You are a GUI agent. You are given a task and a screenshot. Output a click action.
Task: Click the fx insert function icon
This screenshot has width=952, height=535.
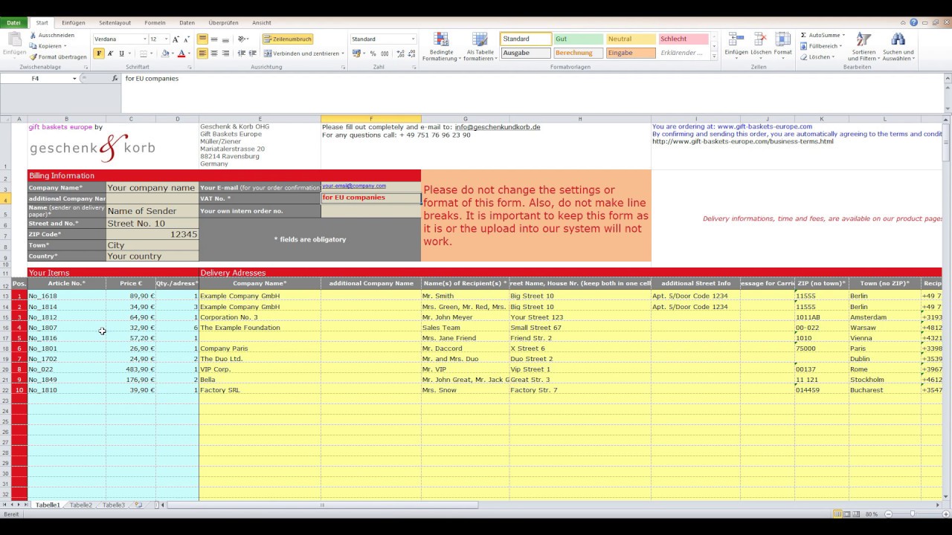pos(115,78)
